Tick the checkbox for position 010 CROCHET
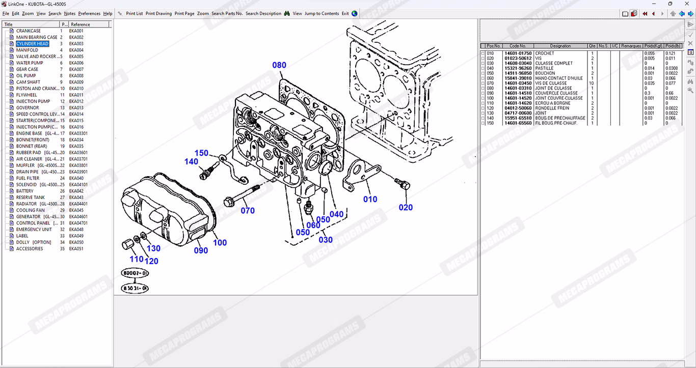This screenshot has width=696, height=368. coord(483,53)
